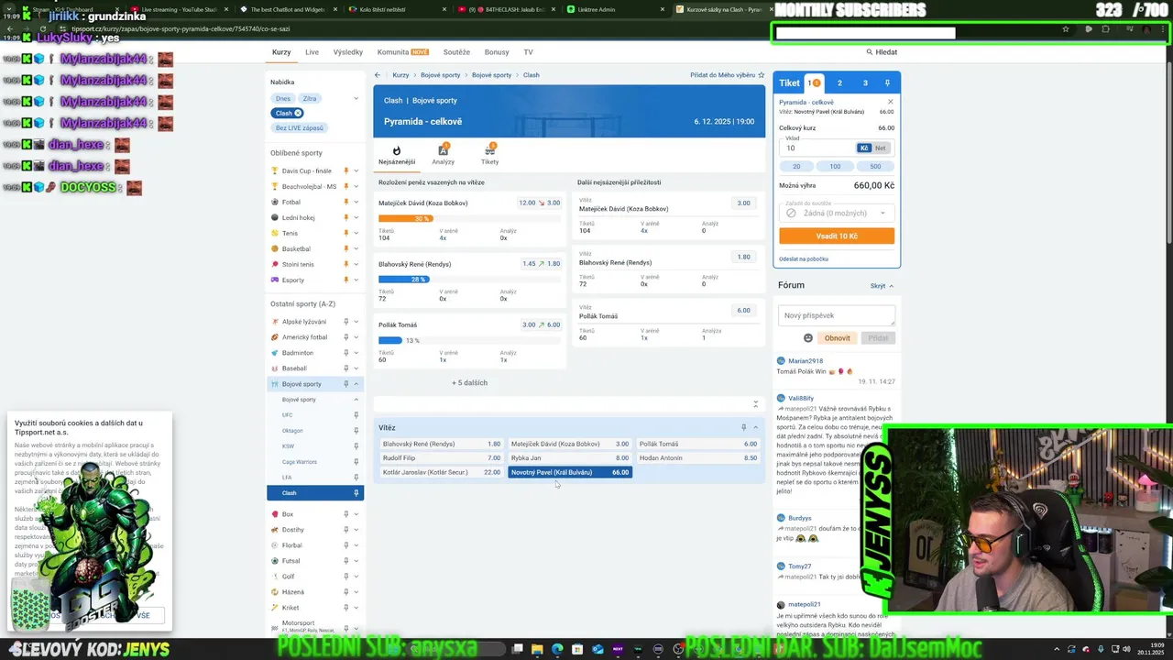Select Hodan Antonín odds 8.50
Viewport: 1173px width, 660px height.
pyautogui.click(x=698, y=457)
